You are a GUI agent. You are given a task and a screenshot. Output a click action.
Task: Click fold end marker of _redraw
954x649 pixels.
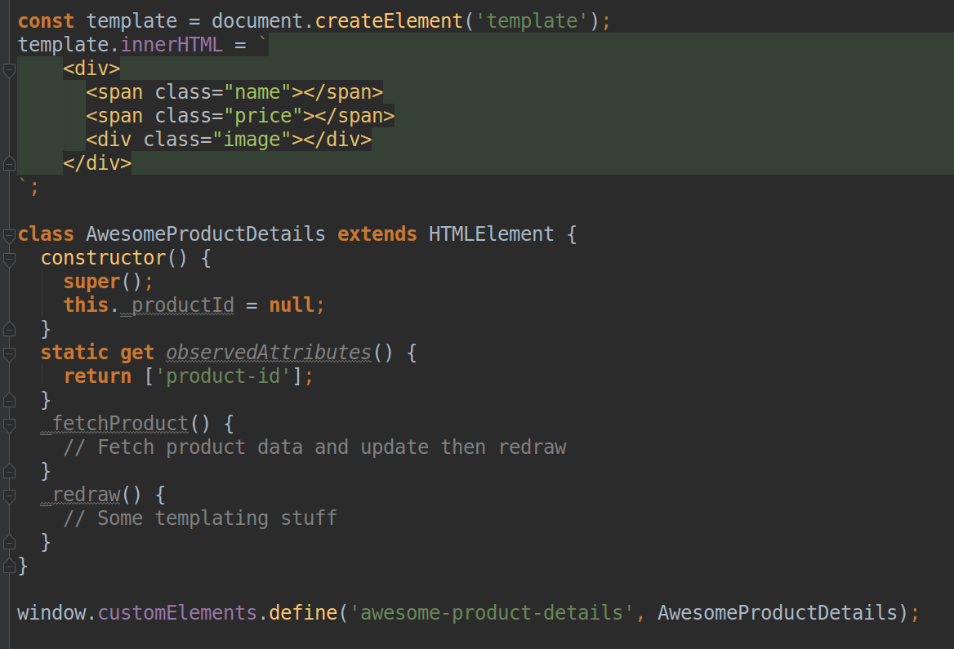click(9, 543)
